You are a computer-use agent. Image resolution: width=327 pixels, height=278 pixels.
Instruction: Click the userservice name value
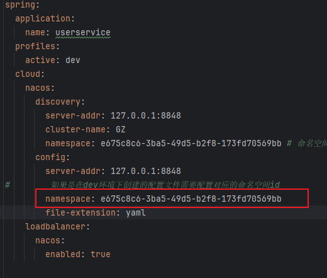(x=83, y=32)
